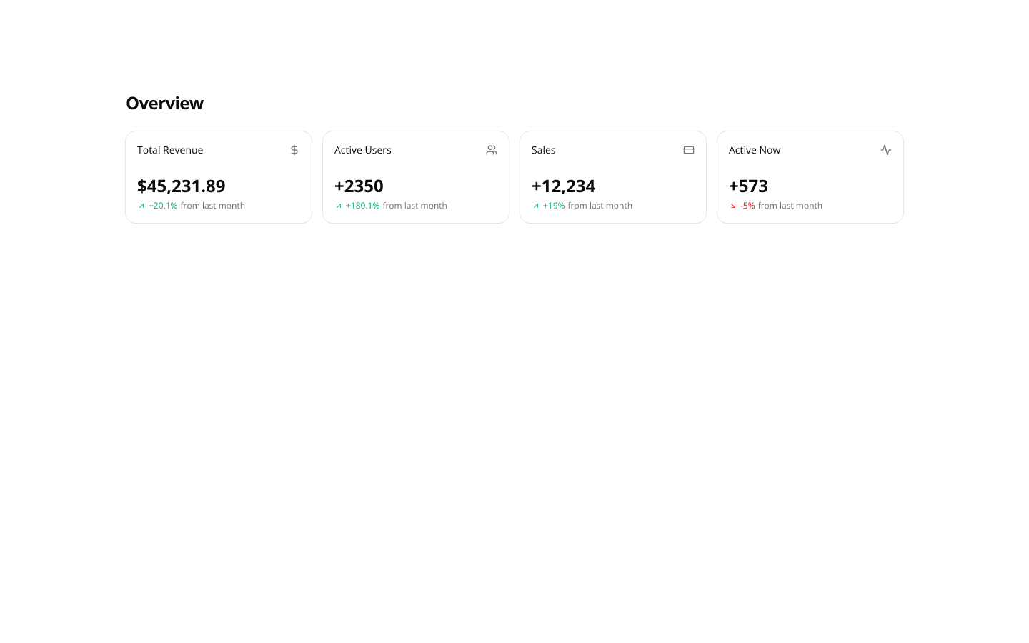The image size is (1029, 643).
Task: Click the activity pulse icon on Active Now card
Action: [886, 150]
